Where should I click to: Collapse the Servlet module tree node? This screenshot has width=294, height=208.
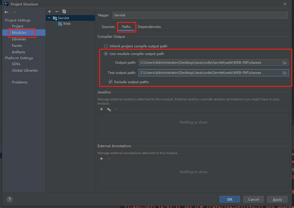tap(49, 18)
